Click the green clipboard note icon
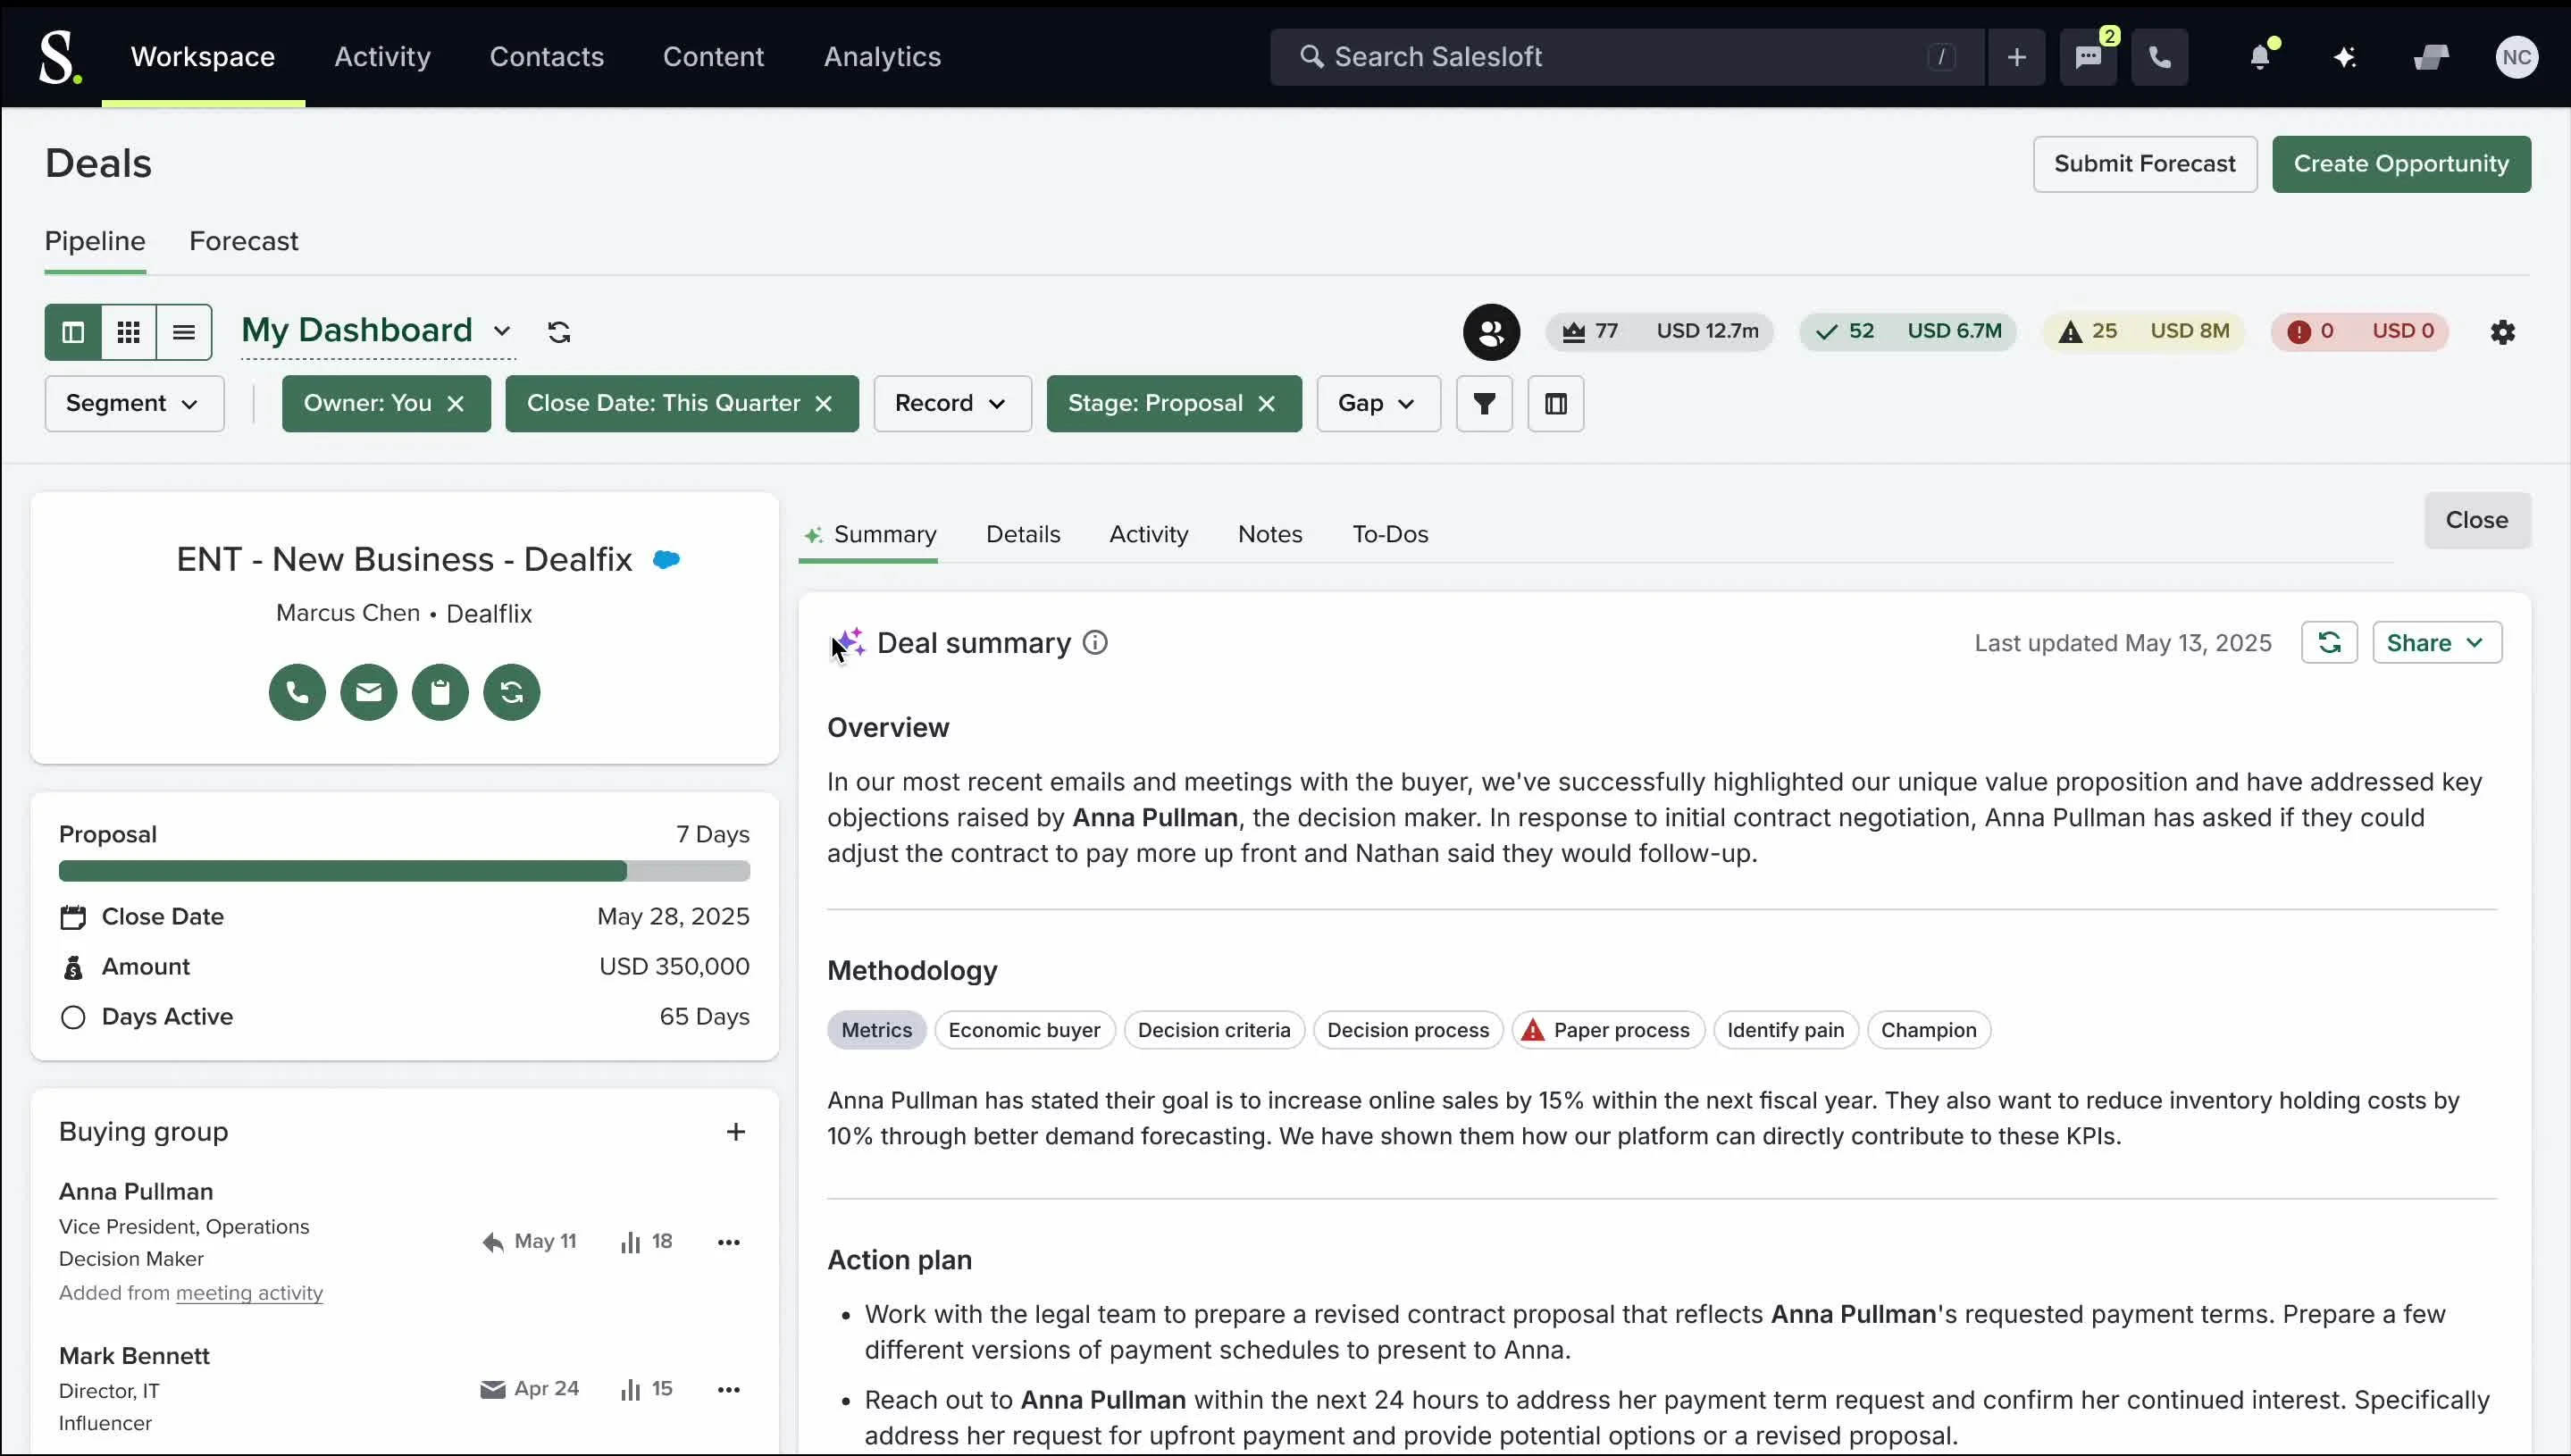 440,691
